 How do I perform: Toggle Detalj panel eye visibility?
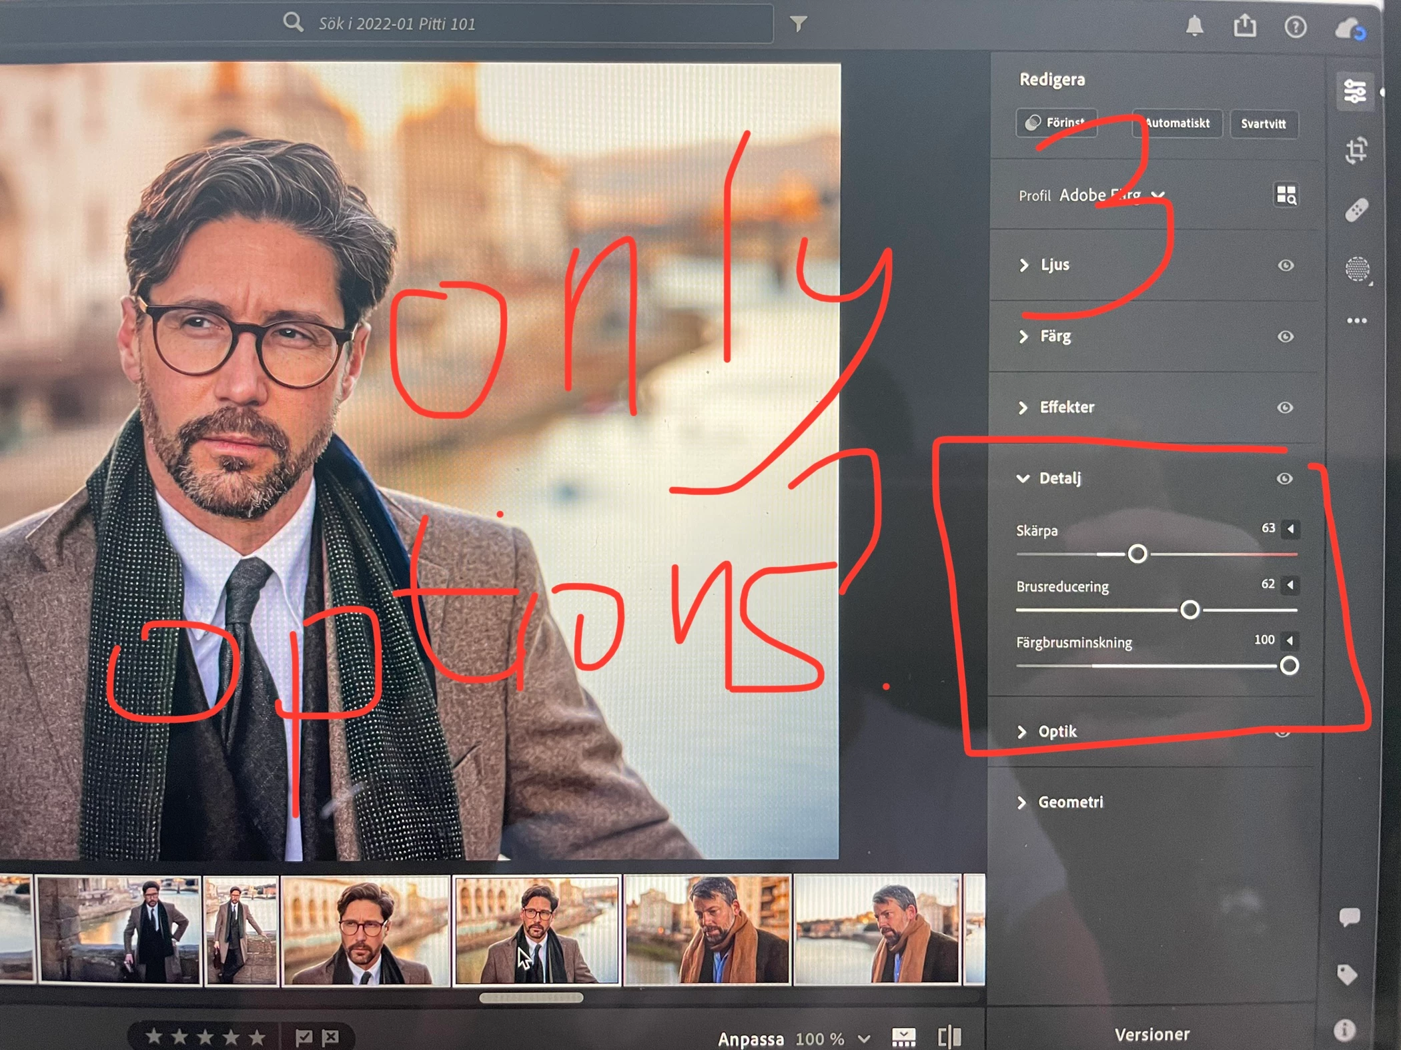(x=1284, y=478)
